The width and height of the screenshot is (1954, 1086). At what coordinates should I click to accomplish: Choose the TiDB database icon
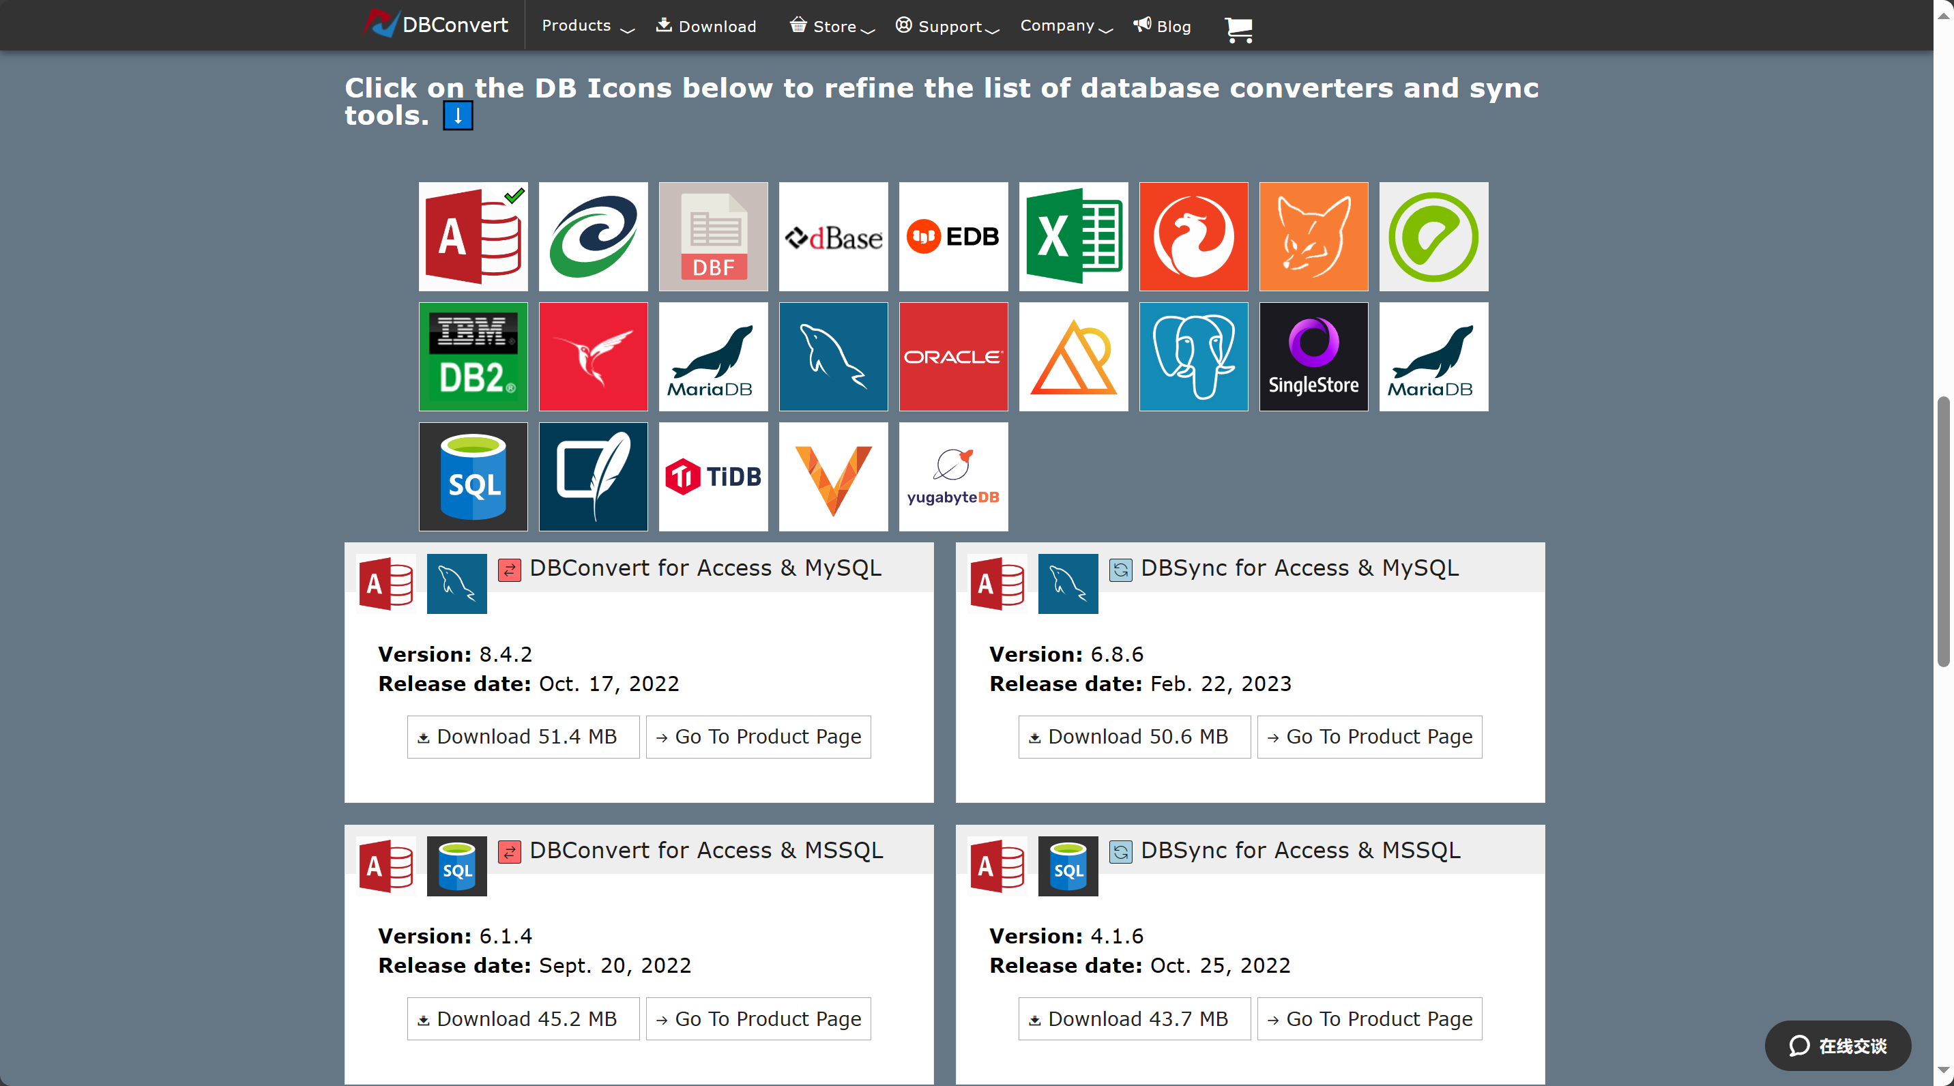713,477
